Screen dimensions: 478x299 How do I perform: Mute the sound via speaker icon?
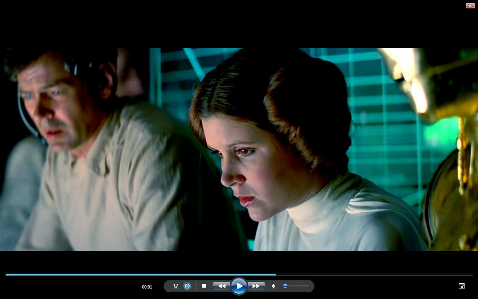[273, 286]
